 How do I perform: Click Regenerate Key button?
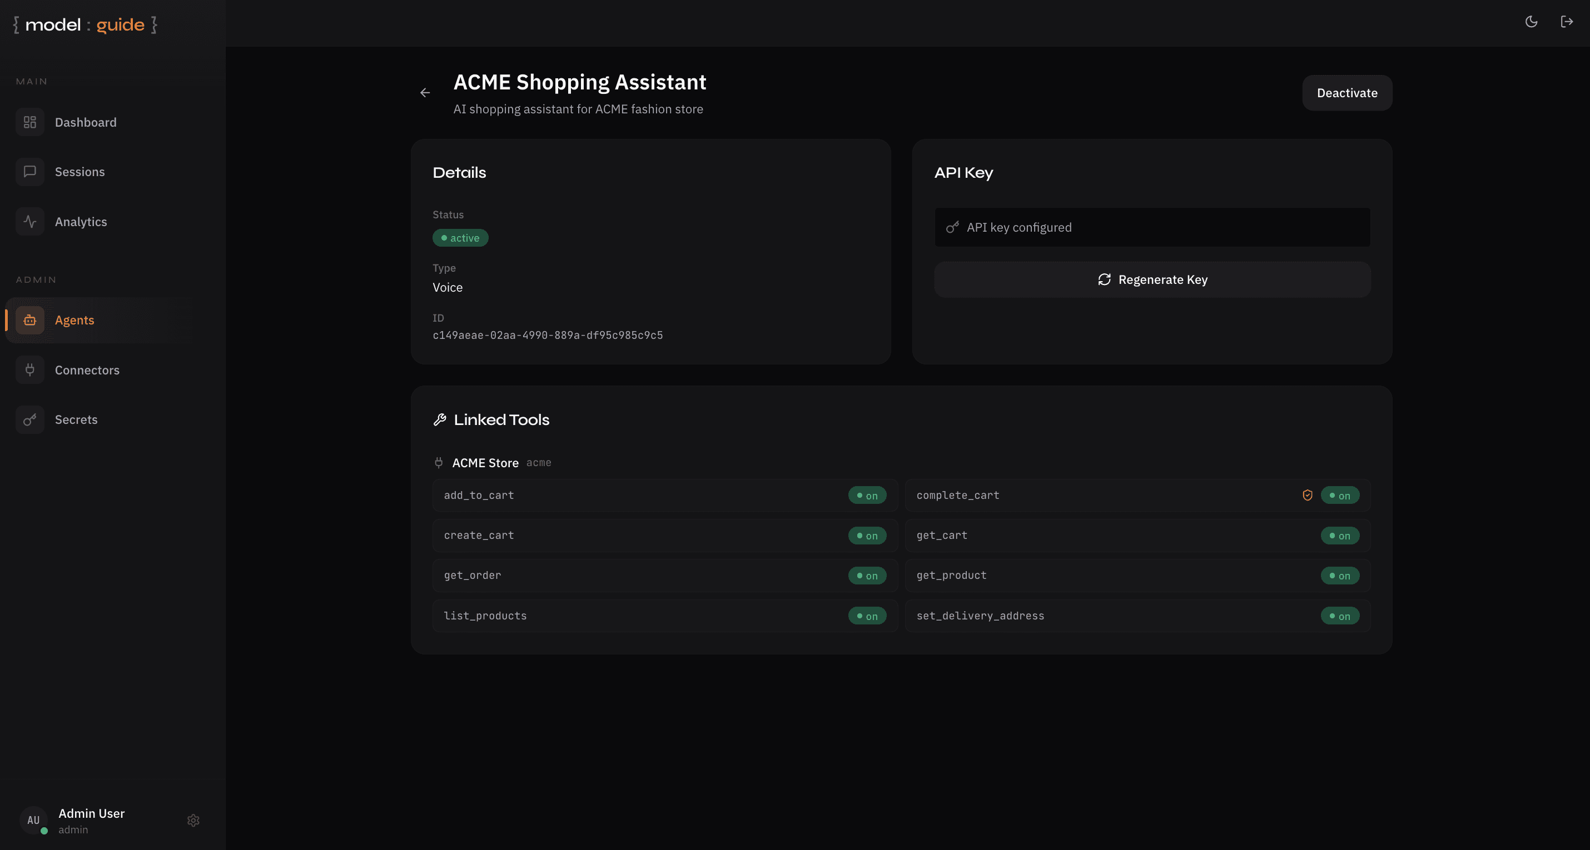tap(1152, 279)
